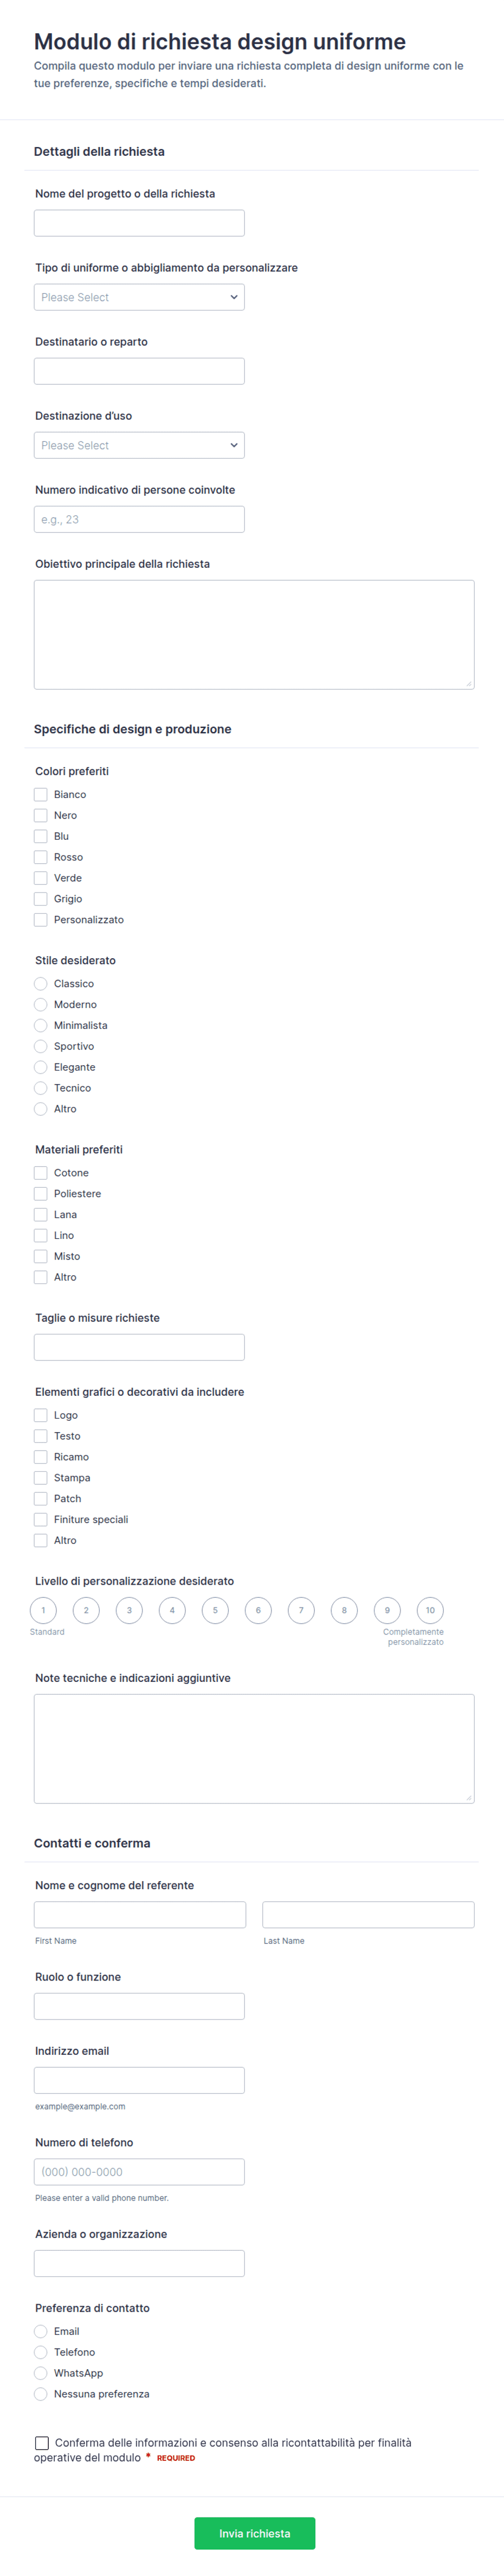Select WhatsApp contact preference
The image size is (504, 2576).
(41, 2373)
